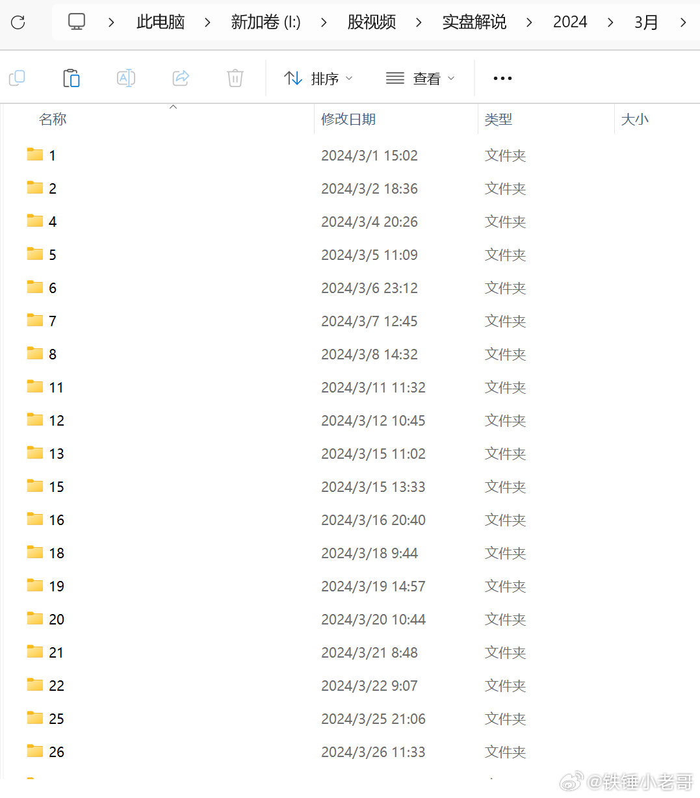Sort by 类型 column header

(x=499, y=119)
